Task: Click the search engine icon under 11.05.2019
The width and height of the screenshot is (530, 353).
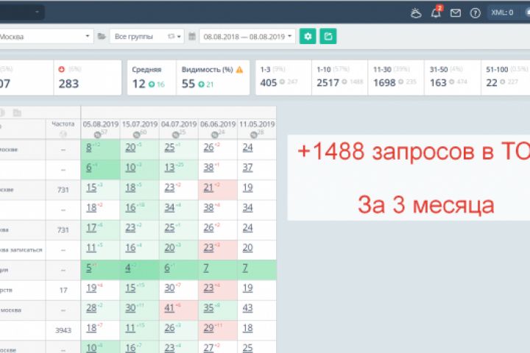Action: (254, 135)
